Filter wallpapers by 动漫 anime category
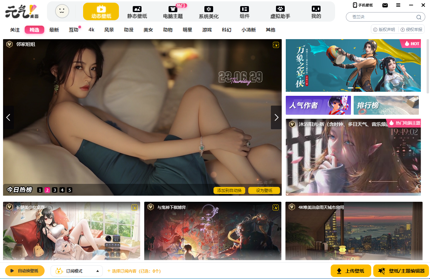 [x=129, y=30]
